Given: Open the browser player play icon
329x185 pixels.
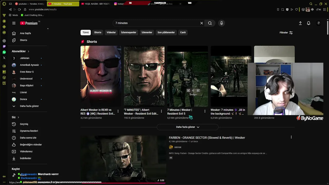Looking at the screenshot, I should 292,10.
